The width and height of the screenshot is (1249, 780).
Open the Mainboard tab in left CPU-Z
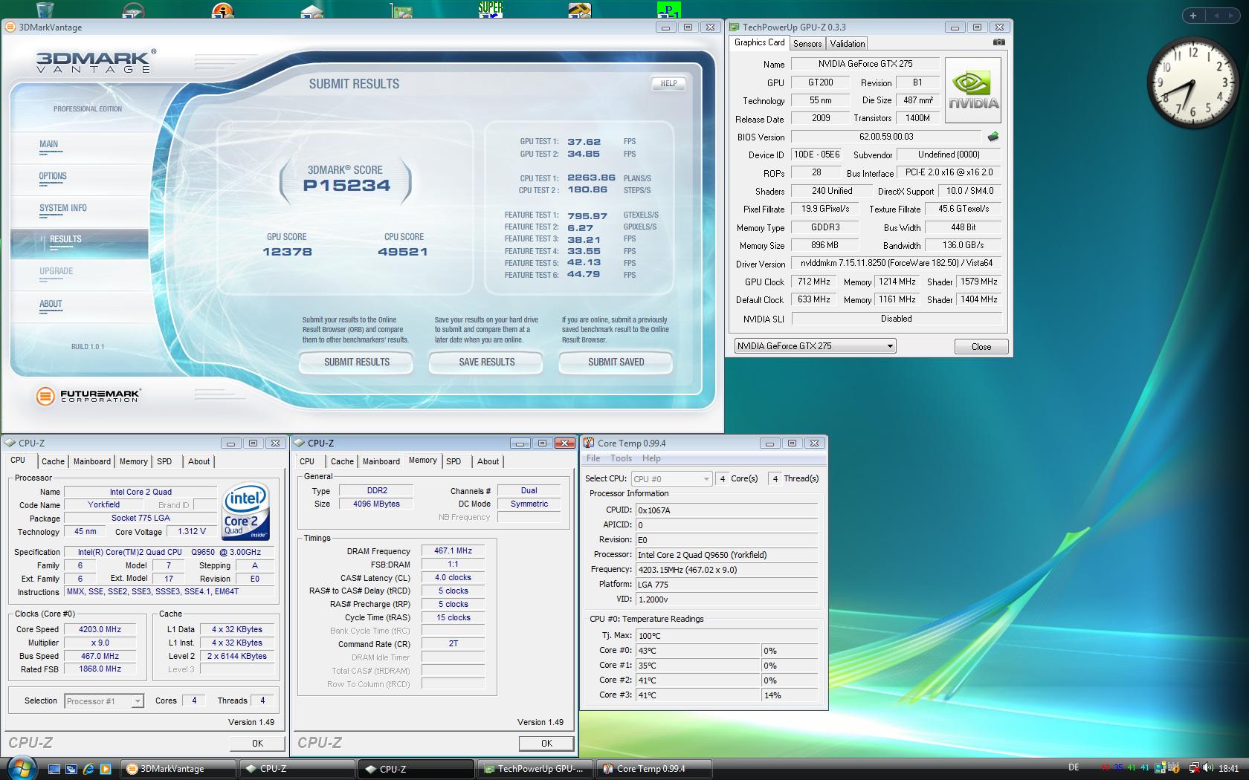[x=91, y=461]
